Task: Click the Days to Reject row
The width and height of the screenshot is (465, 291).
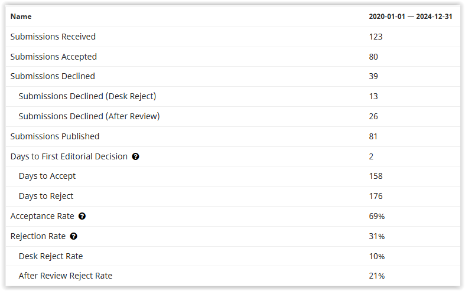Action: tap(233, 196)
